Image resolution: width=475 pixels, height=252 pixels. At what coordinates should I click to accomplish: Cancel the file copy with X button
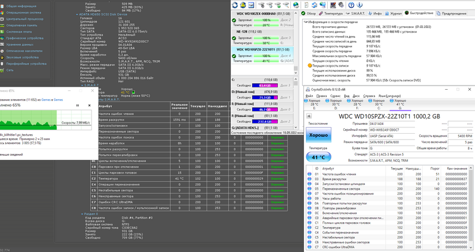click(x=90, y=105)
